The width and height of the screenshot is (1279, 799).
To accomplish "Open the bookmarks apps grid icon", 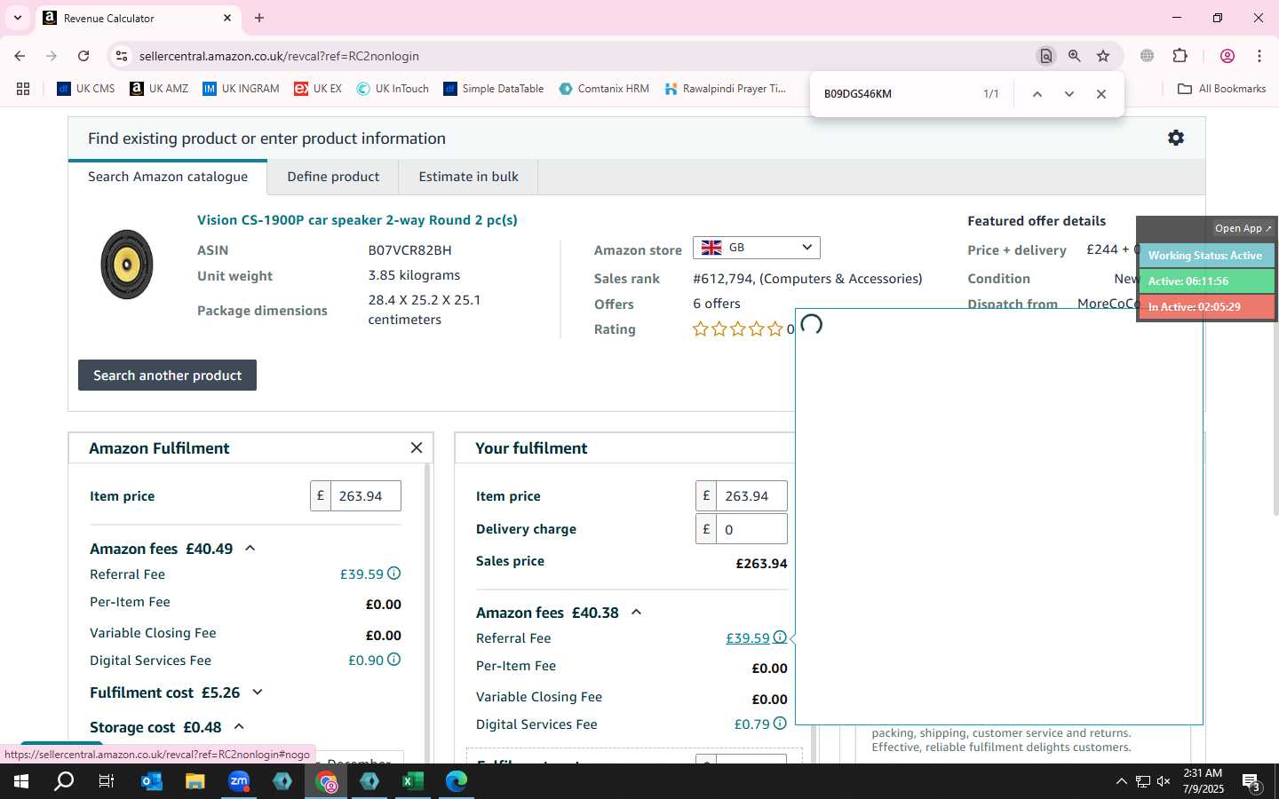I will pyautogui.click(x=23, y=89).
